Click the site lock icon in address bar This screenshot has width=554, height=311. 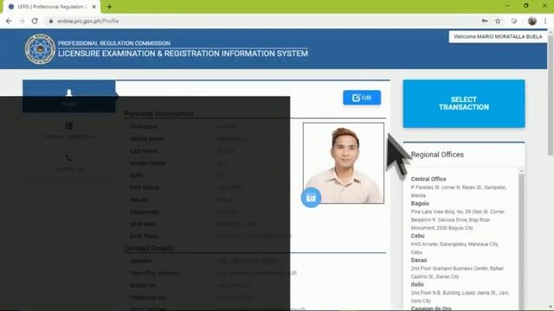(x=51, y=21)
